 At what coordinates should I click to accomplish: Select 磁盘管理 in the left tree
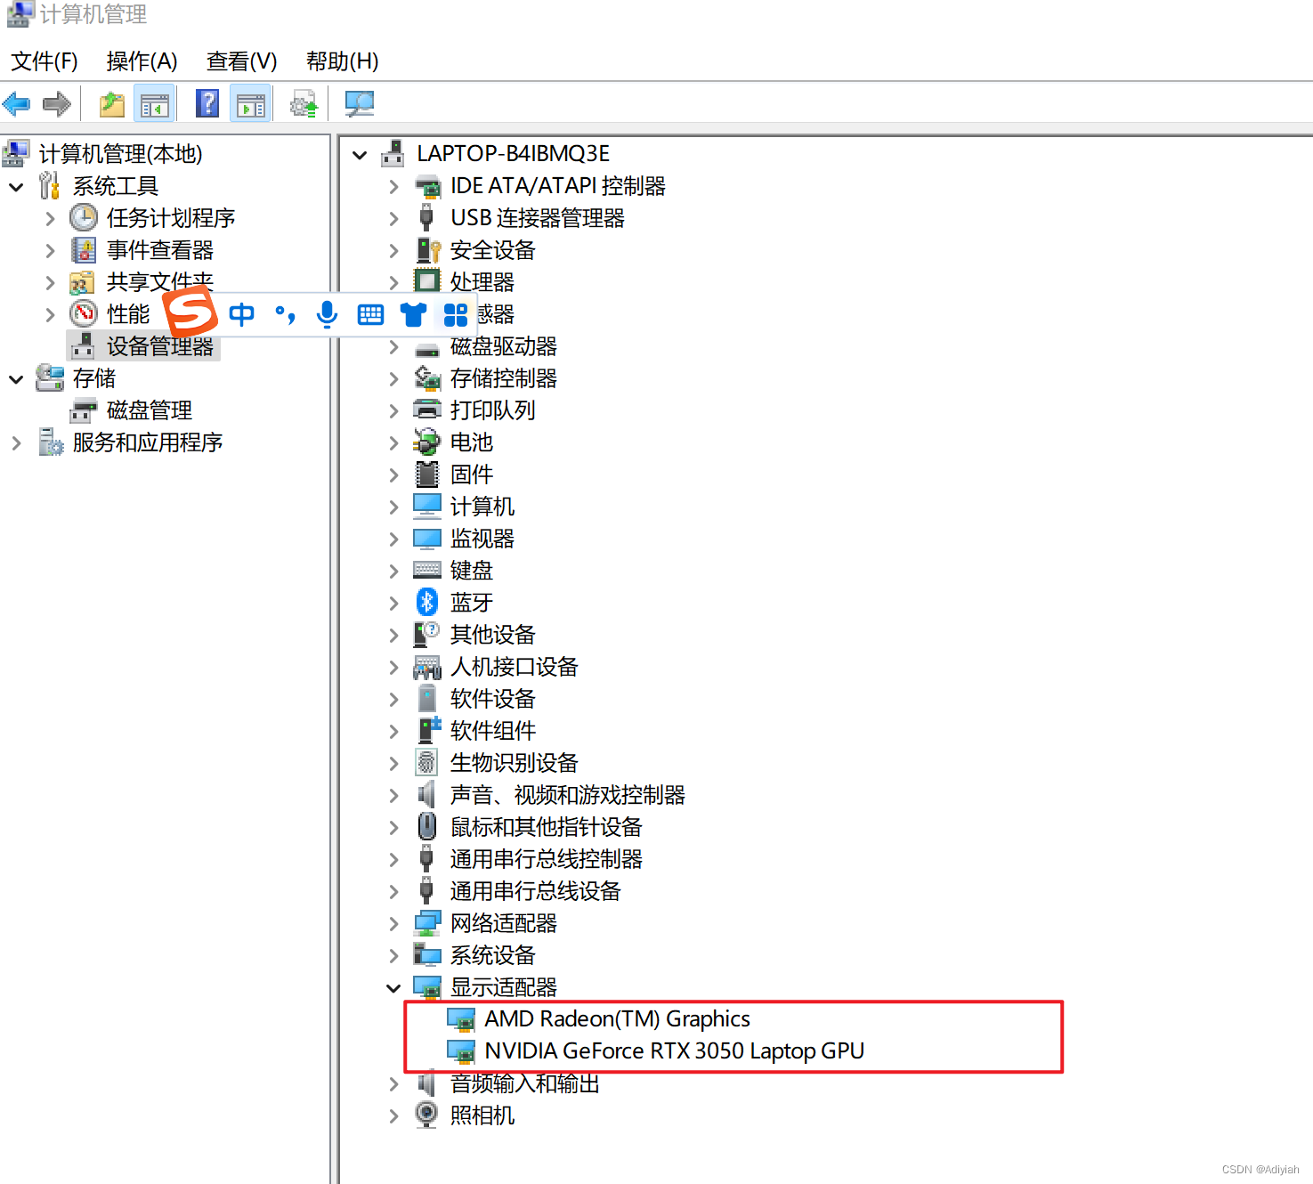150,410
